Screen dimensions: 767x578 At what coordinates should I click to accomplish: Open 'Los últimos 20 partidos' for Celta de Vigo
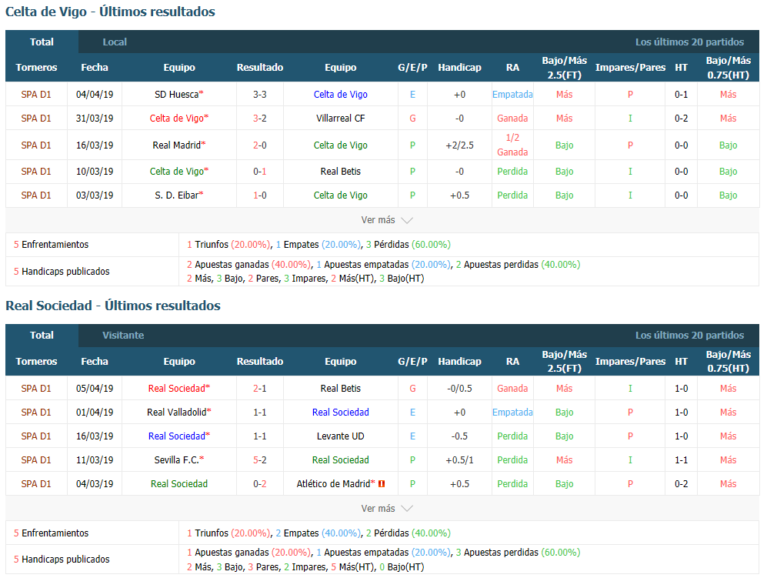(x=689, y=42)
